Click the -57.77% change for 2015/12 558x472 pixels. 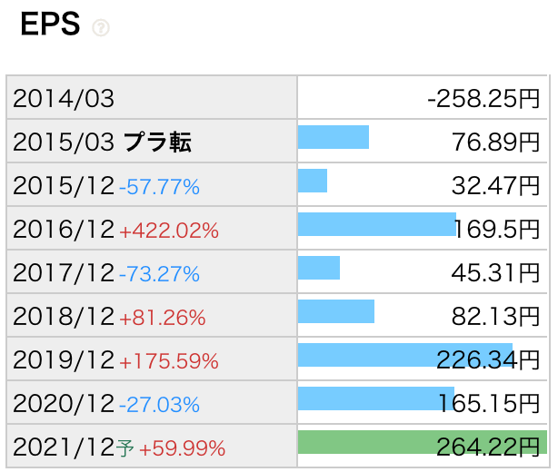click(159, 186)
